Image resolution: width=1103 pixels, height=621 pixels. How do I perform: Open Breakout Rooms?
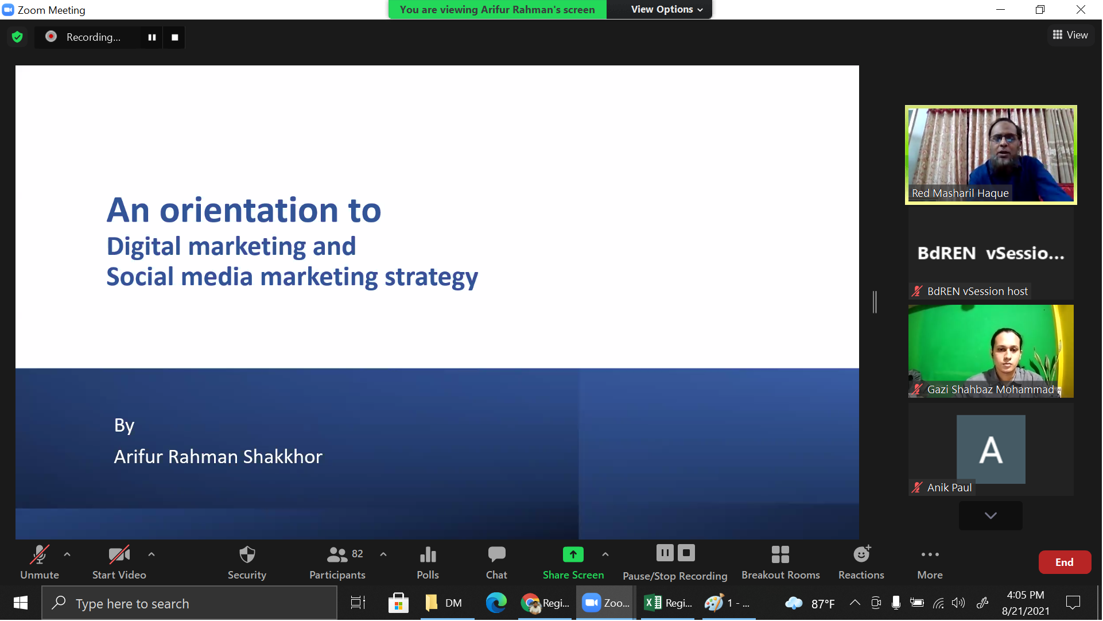pyautogui.click(x=780, y=562)
